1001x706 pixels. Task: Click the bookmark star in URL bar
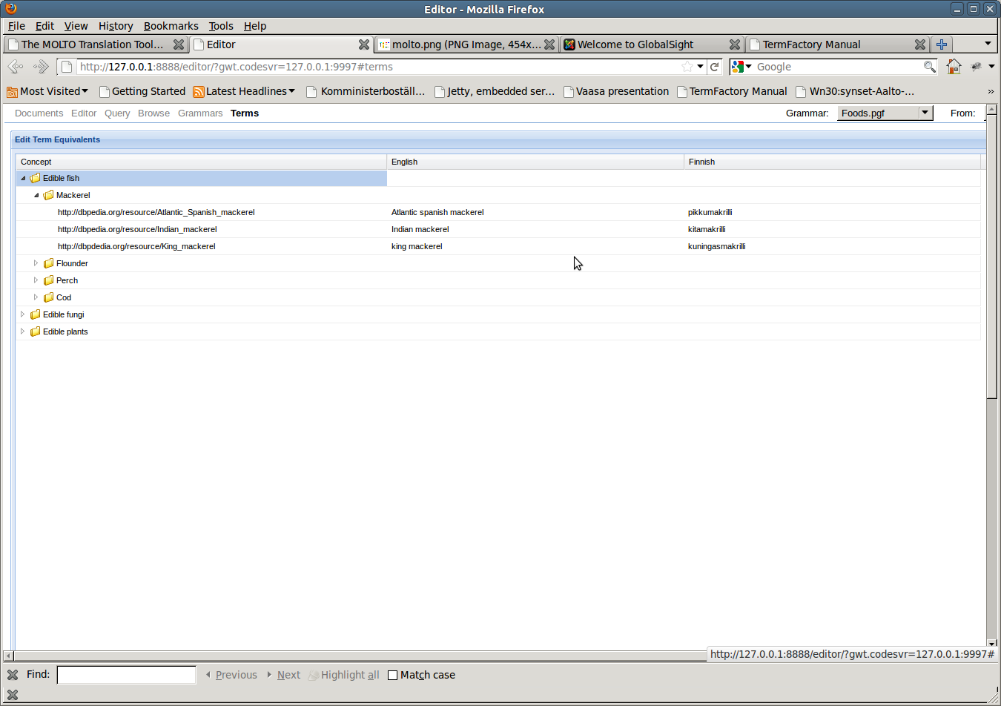[x=687, y=67]
